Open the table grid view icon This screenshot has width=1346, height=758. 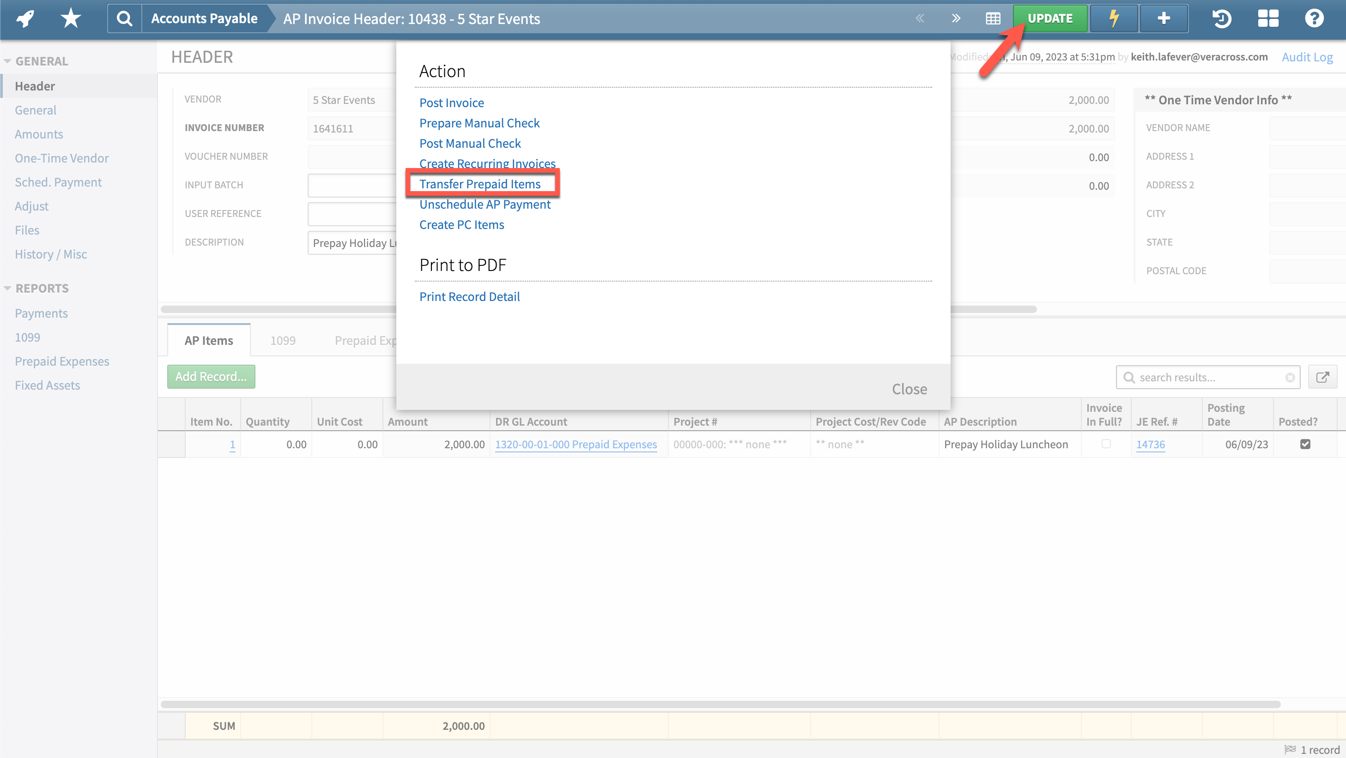click(992, 18)
